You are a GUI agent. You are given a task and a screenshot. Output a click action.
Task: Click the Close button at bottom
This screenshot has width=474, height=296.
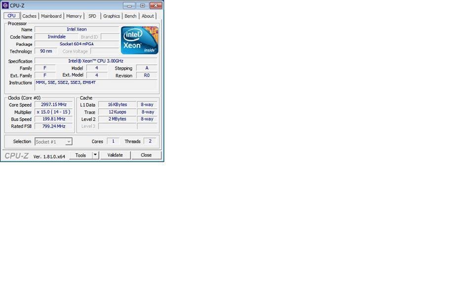pos(146,155)
